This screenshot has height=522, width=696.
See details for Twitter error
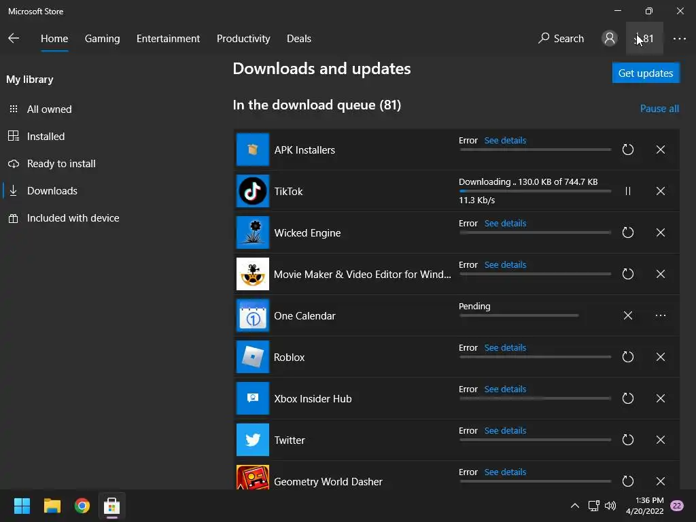(x=505, y=430)
